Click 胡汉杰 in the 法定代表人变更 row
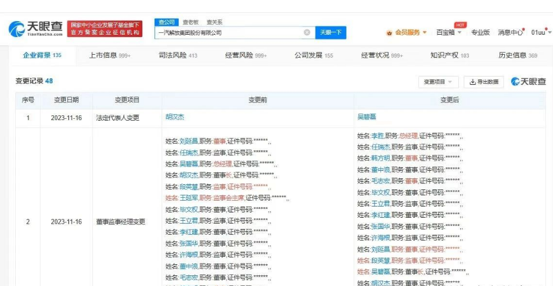The height and width of the screenshot is (286, 553). pyautogui.click(x=175, y=117)
